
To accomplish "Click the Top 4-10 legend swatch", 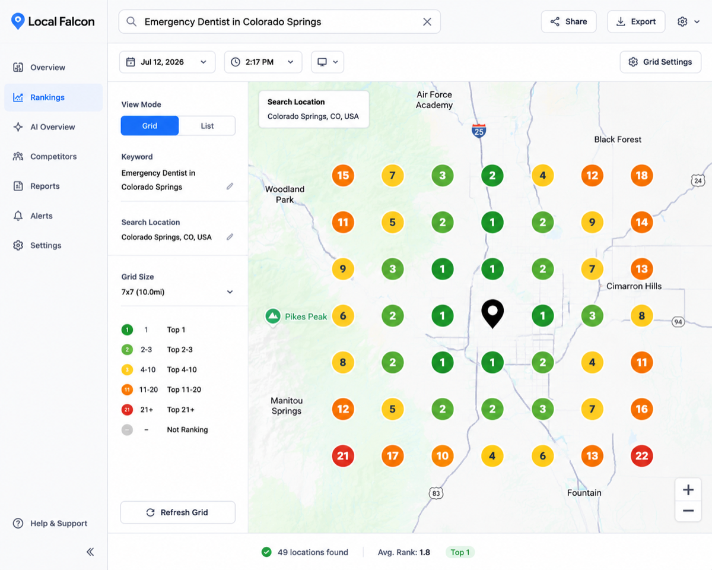I will click(127, 369).
